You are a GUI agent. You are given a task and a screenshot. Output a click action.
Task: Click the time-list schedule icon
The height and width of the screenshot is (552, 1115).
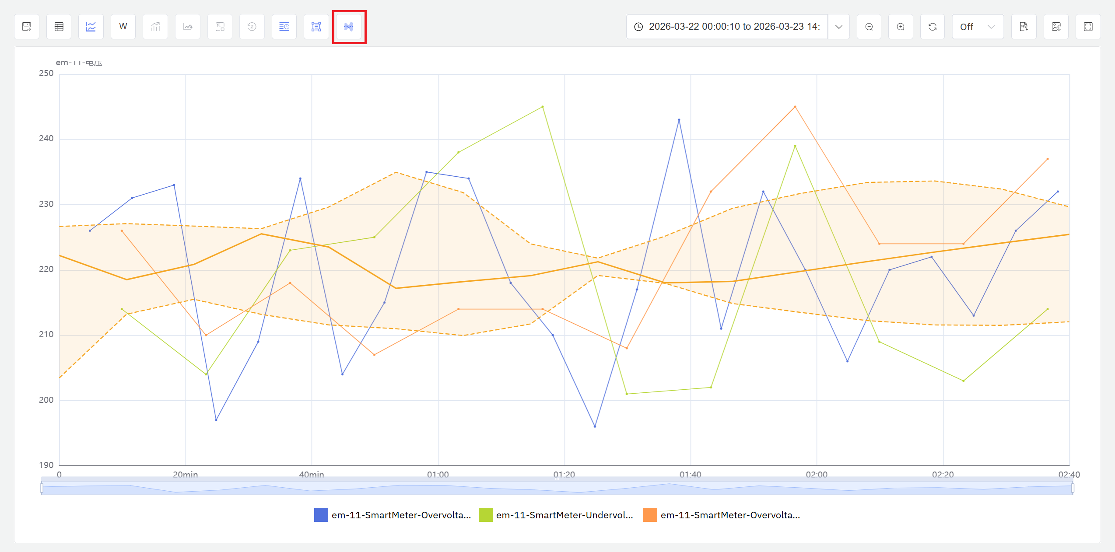(x=284, y=27)
